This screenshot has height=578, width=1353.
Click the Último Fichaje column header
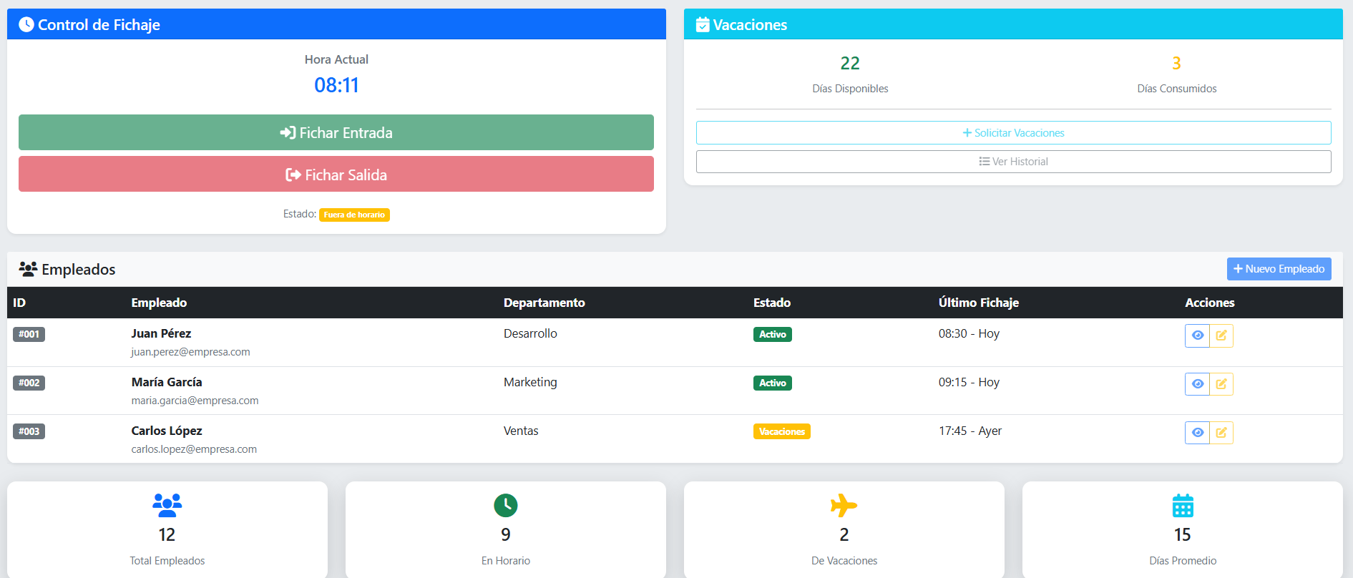point(979,303)
